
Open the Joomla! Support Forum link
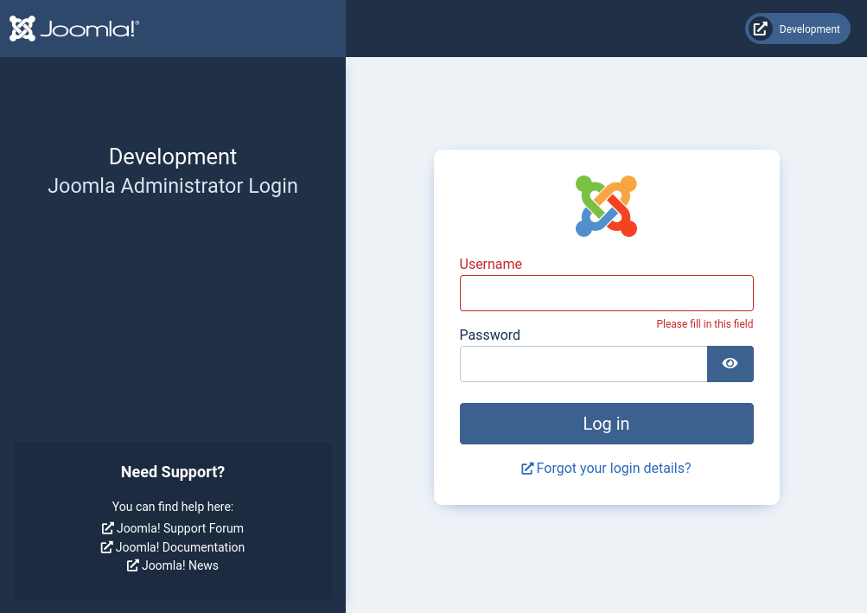coord(180,528)
